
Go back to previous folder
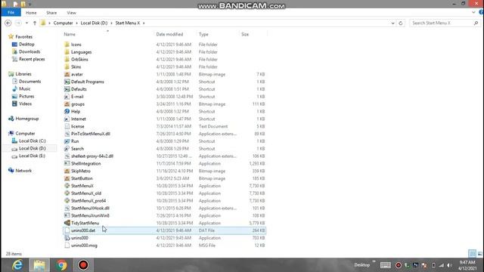(8, 23)
